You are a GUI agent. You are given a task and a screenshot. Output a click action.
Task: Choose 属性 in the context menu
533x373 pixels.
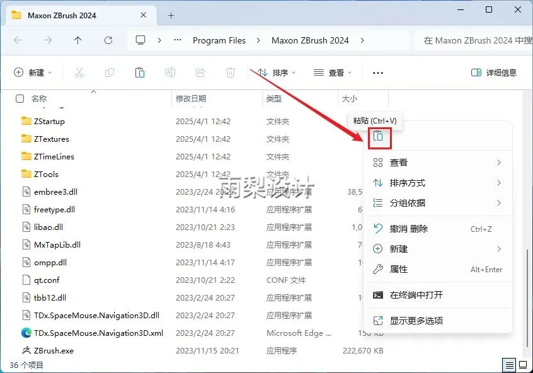[x=437, y=269]
